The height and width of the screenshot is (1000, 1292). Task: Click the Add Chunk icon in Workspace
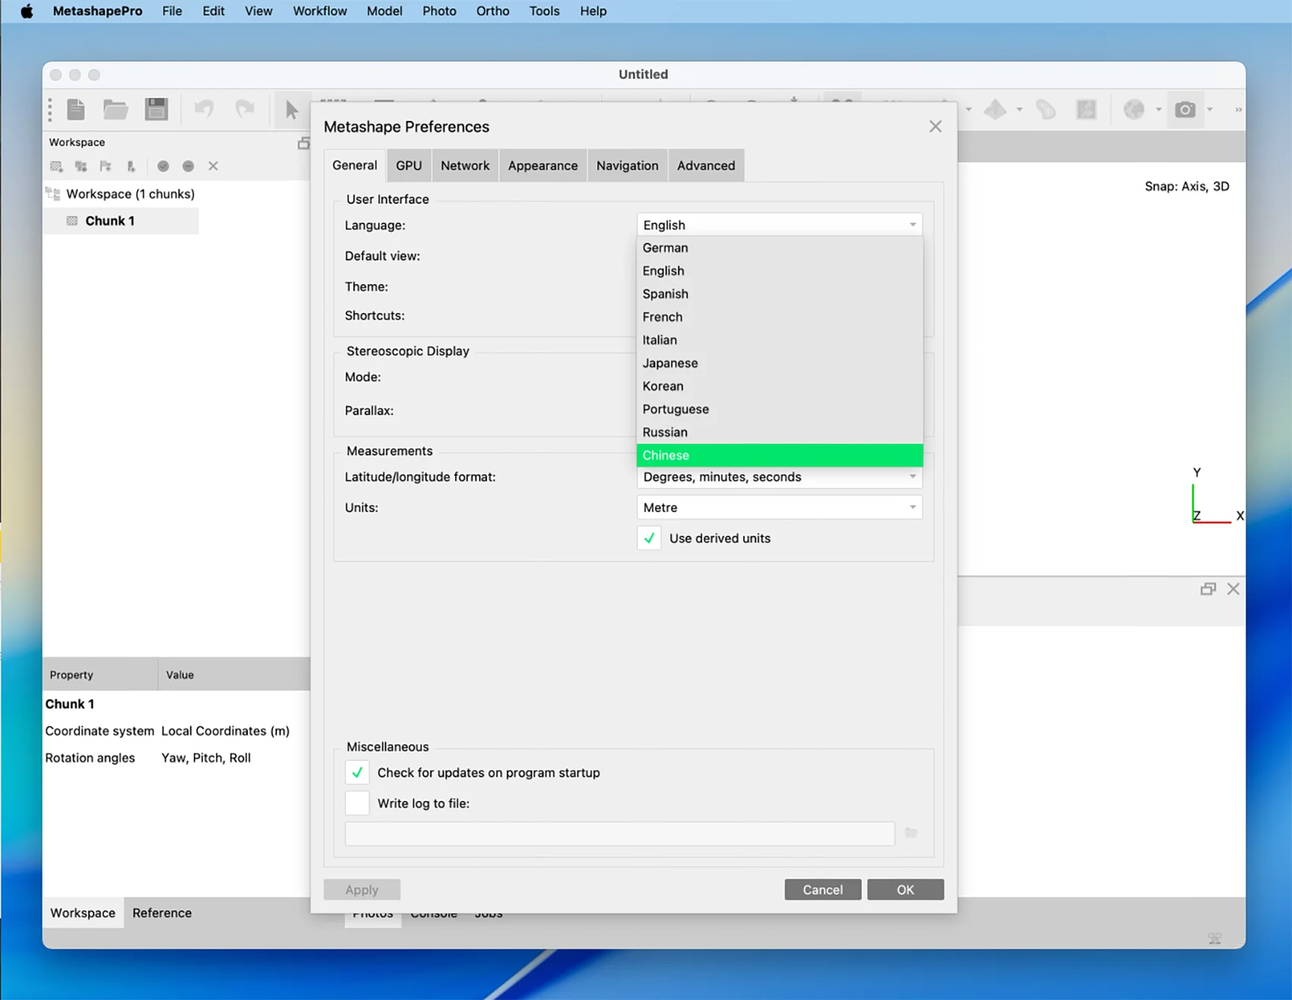56,166
